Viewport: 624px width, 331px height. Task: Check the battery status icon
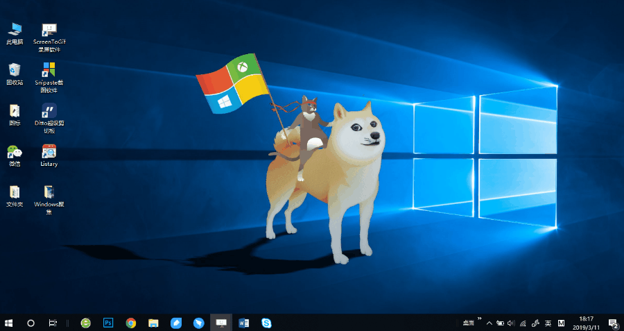coord(500,323)
